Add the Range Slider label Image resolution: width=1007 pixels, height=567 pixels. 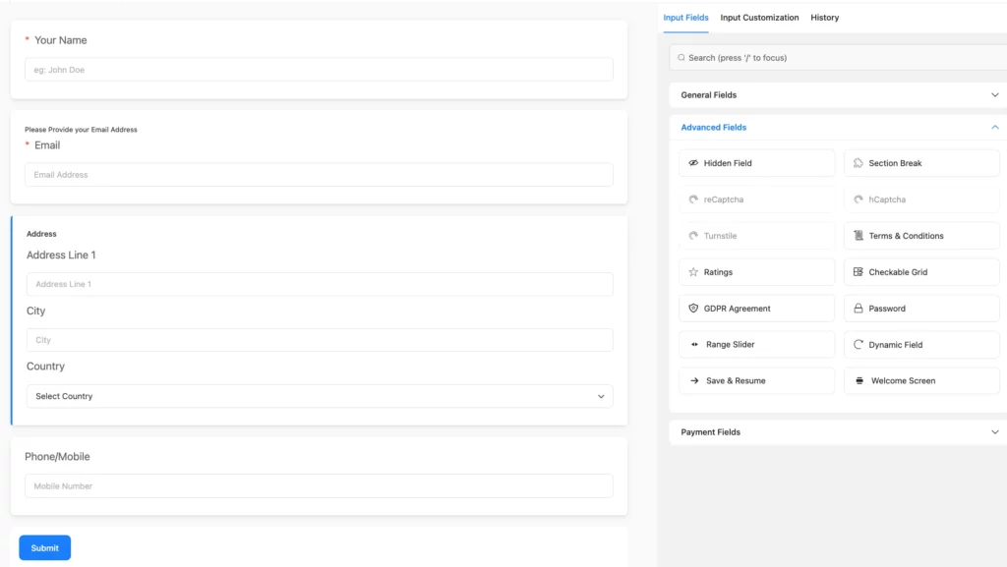point(731,345)
